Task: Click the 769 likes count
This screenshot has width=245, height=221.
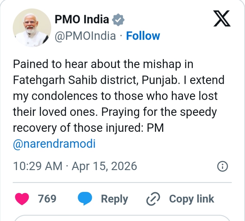Action: coord(47,199)
